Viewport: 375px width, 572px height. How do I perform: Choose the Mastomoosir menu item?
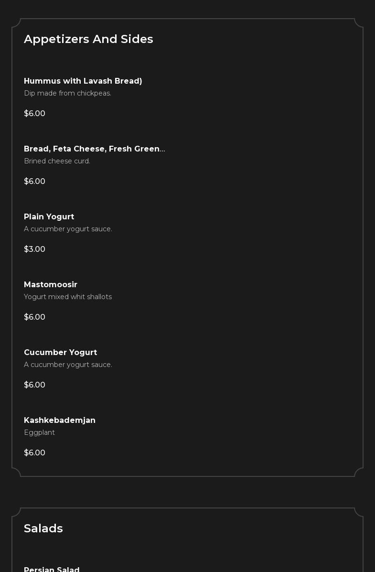point(50,285)
